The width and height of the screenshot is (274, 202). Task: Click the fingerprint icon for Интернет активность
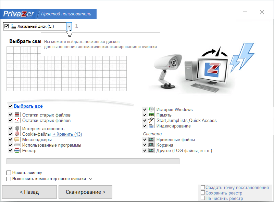(17, 129)
